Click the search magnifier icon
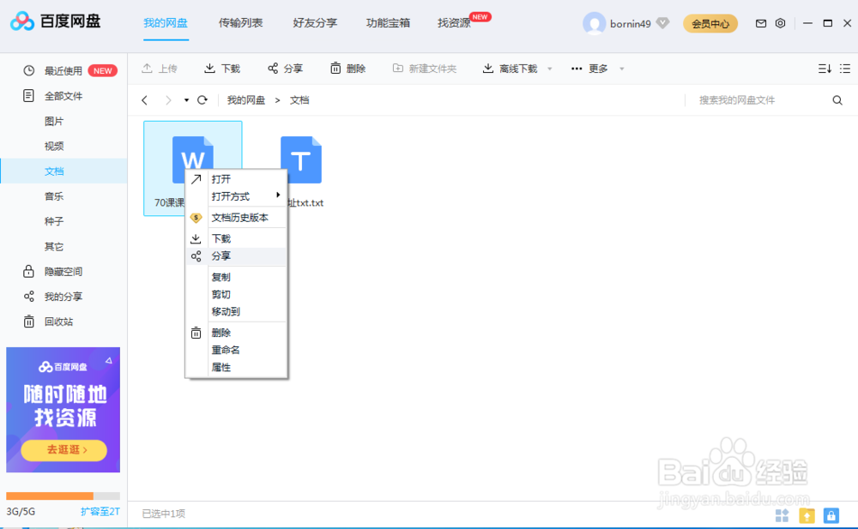The image size is (858, 529). [x=837, y=99]
